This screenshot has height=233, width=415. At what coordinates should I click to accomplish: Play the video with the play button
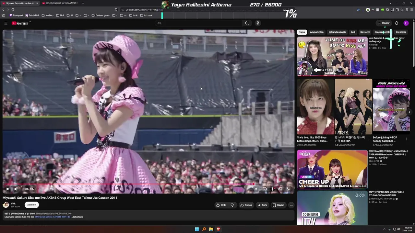8,189
